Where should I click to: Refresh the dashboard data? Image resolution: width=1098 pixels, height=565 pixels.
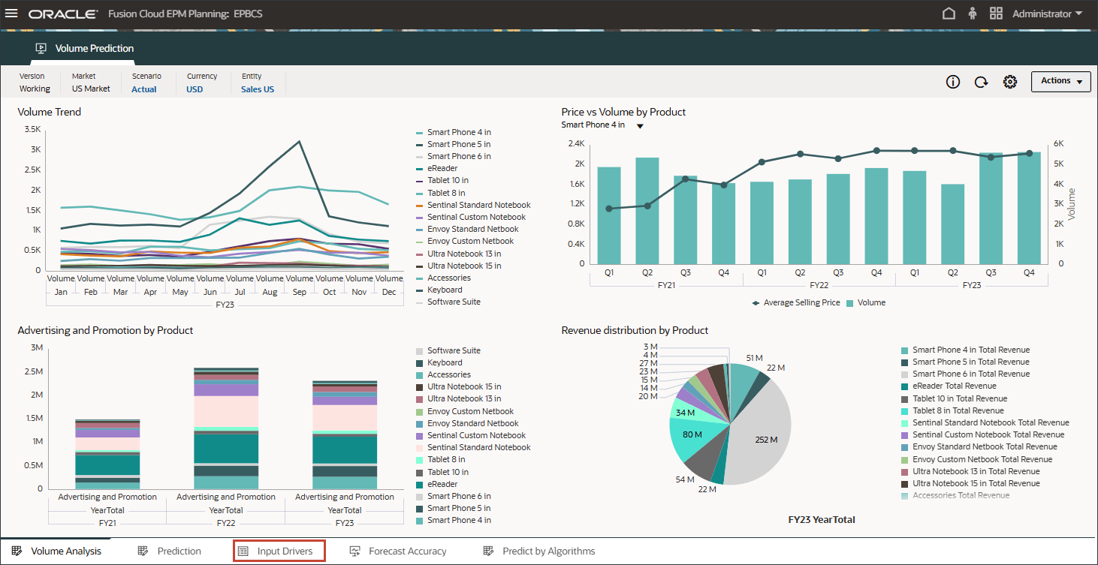(x=981, y=82)
